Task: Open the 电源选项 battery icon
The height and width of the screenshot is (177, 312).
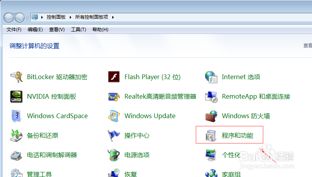Action: [113, 155]
